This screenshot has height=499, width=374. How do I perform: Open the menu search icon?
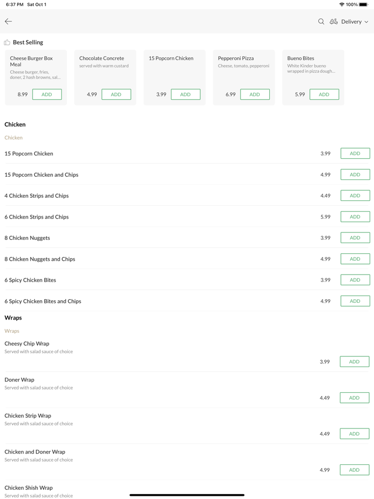pyautogui.click(x=321, y=22)
